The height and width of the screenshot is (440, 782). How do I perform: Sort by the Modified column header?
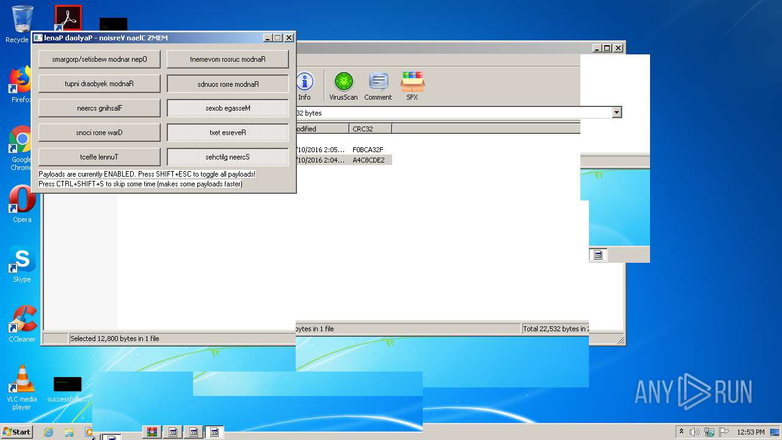coord(323,129)
